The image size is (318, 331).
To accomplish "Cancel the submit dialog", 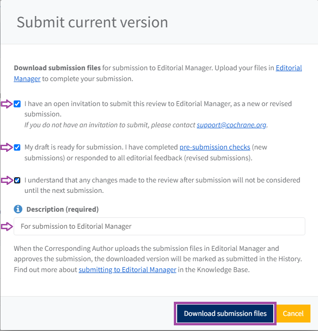I will (x=293, y=314).
